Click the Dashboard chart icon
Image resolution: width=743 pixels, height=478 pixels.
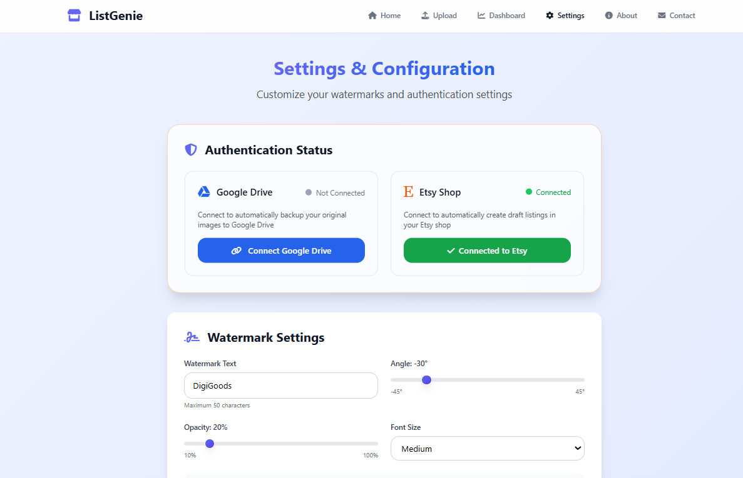click(481, 16)
